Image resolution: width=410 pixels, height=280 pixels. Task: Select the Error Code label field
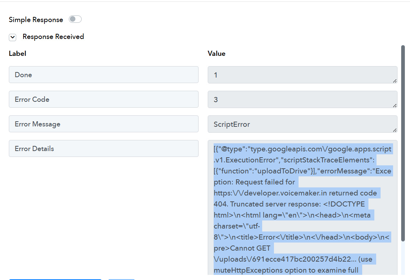103,99
